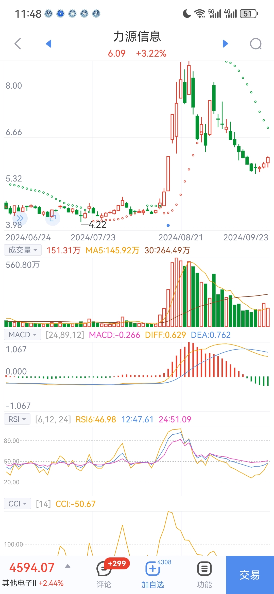Viewport: 274px width, 594px height.
Task: Tap the index value 4594.07
Action: [x=32, y=568]
